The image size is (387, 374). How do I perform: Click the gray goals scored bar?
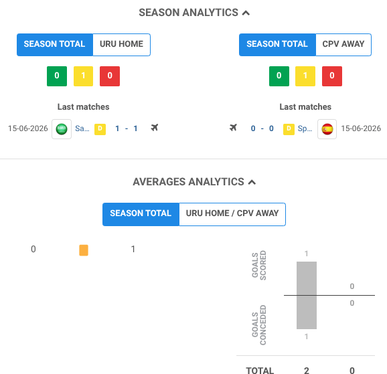(307, 278)
